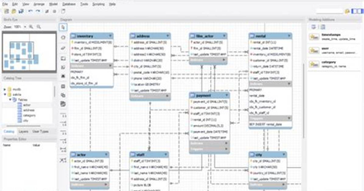364x191 pixels.
Task: Open the File menu
Action: [x=5, y=4]
